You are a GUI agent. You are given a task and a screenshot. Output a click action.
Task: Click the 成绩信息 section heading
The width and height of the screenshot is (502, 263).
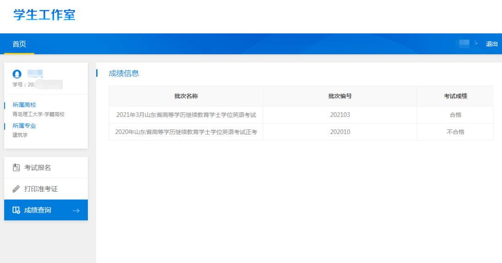[124, 73]
